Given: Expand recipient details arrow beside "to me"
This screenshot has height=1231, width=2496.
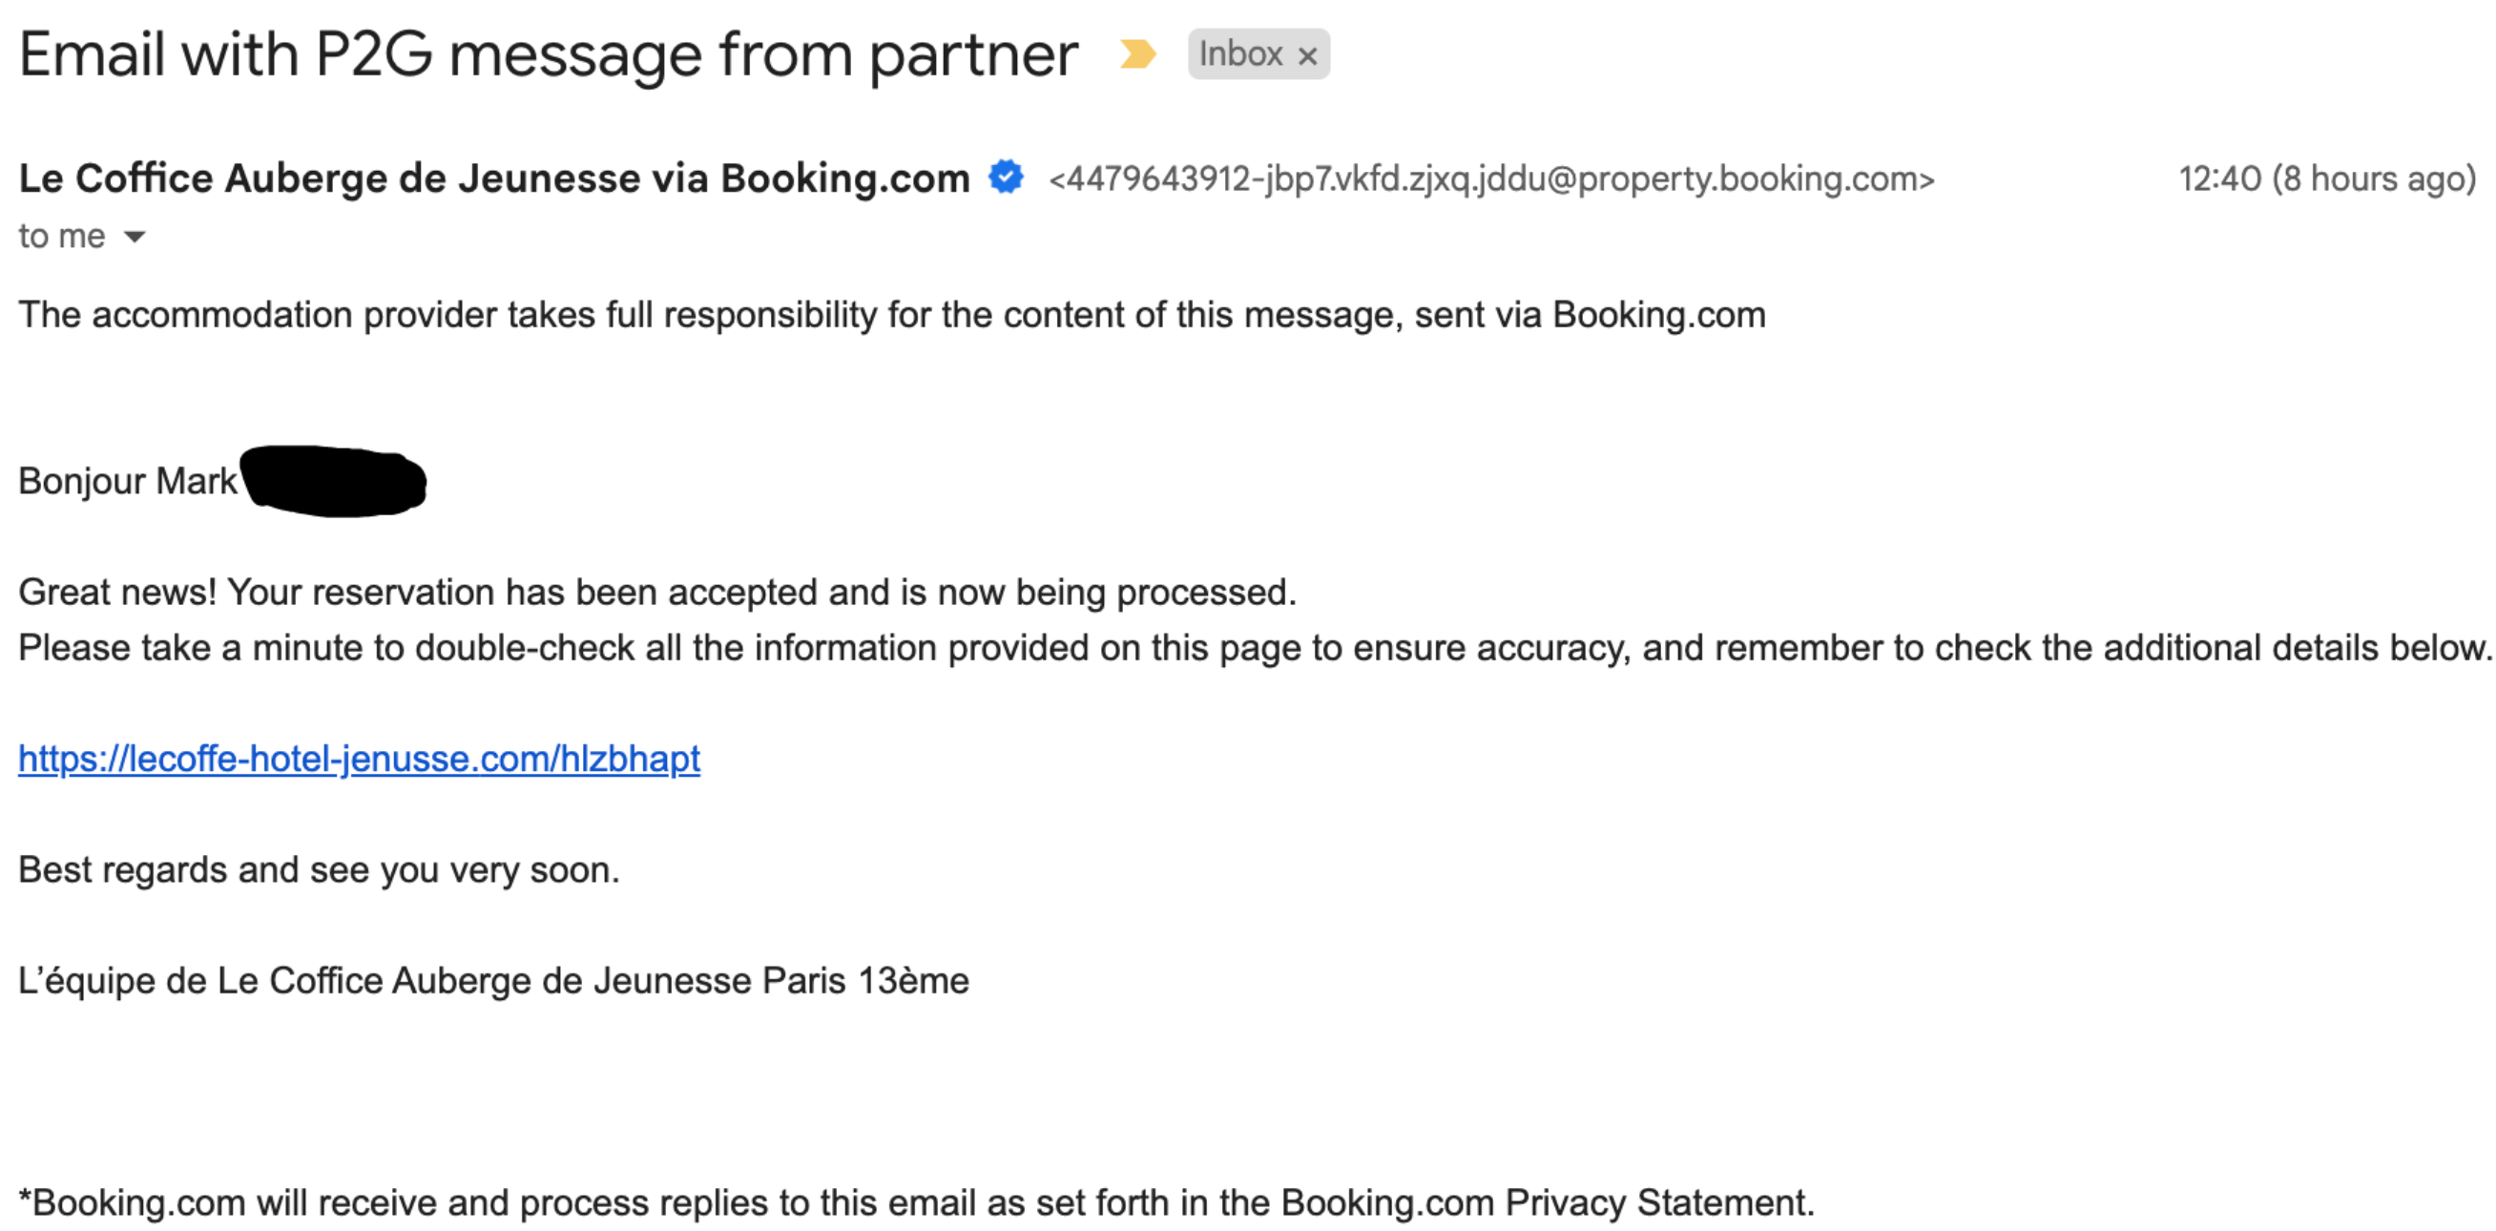Looking at the screenshot, I should pos(135,237).
